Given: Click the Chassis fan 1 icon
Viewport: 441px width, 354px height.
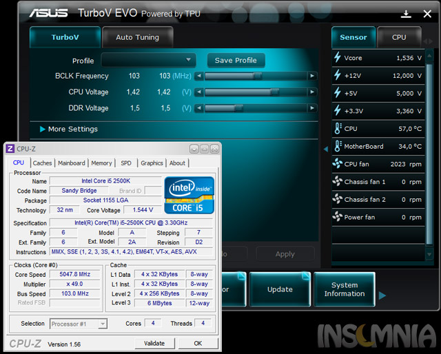Looking at the screenshot, I should (x=337, y=181).
